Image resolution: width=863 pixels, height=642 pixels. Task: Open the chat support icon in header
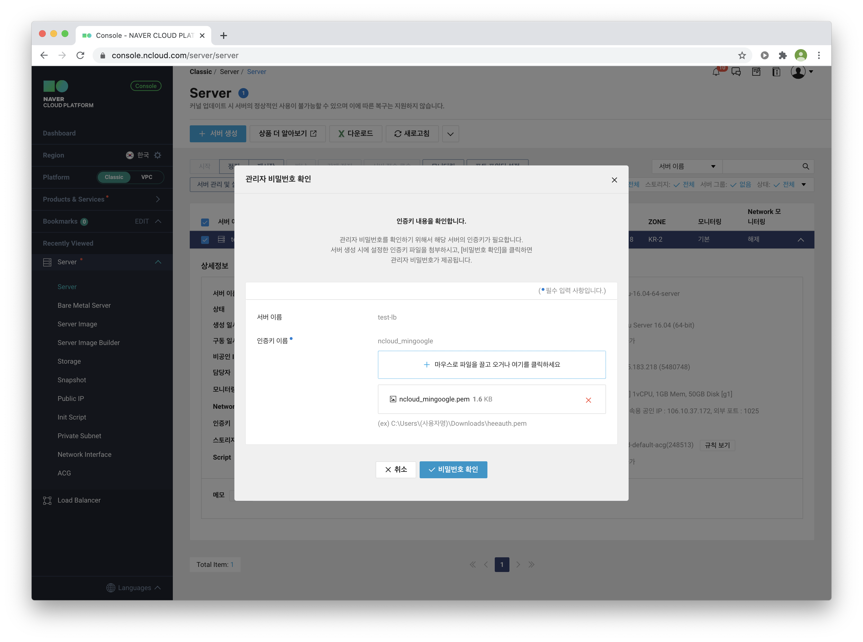pos(736,72)
